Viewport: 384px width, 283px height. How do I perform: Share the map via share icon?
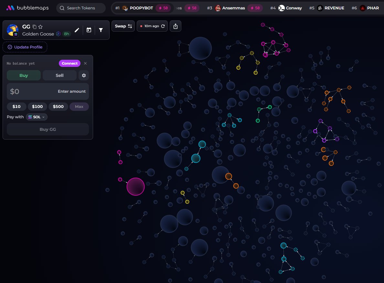click(175, 26)
